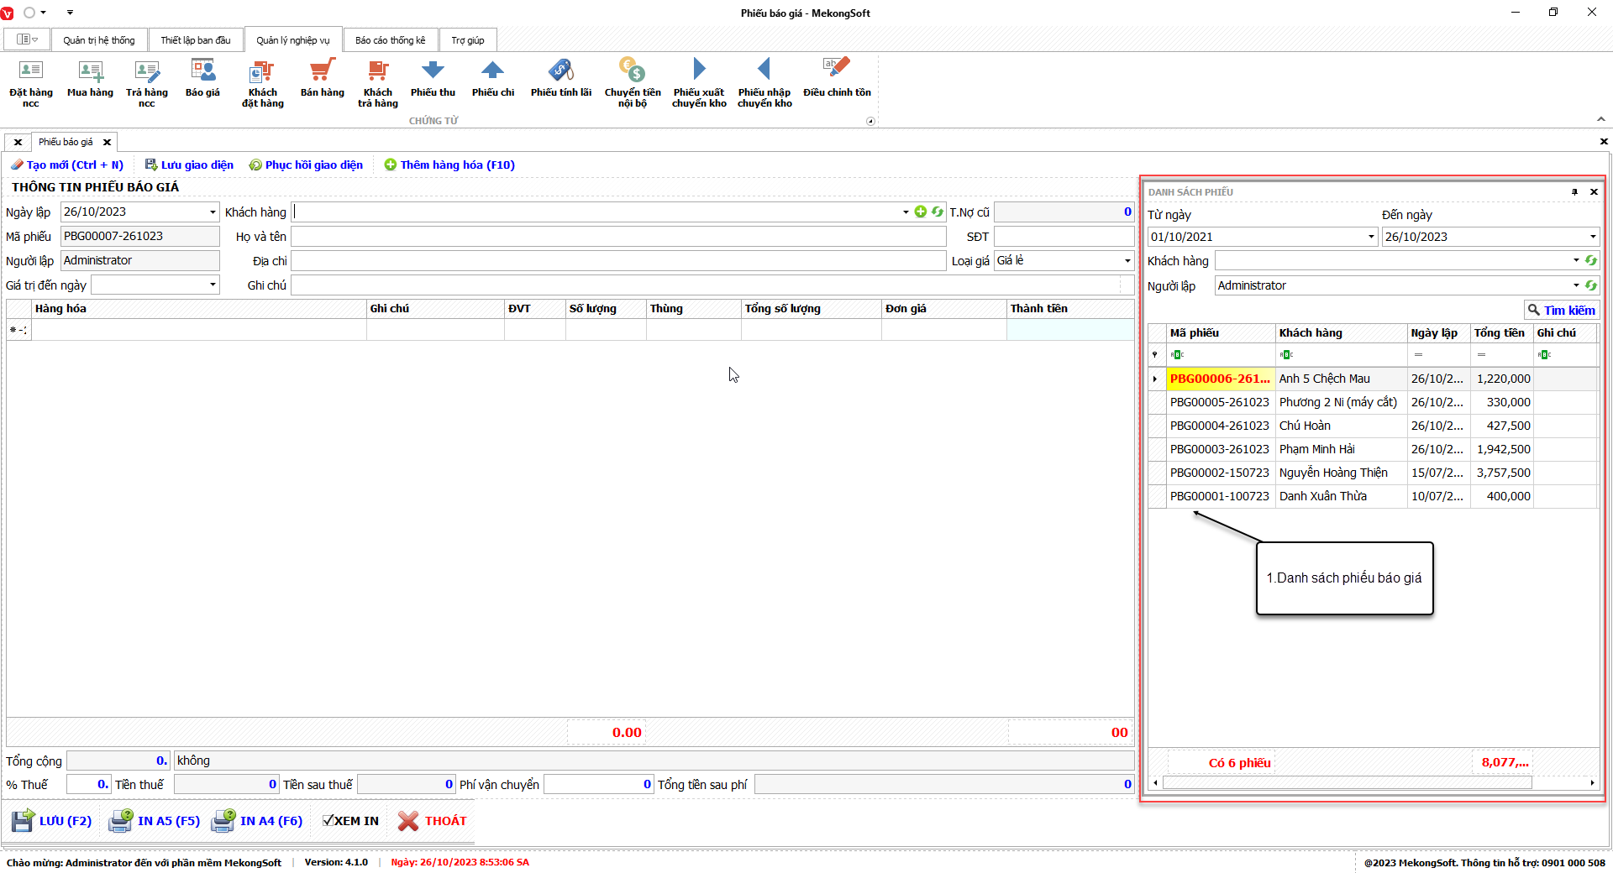Click the green add customer plus icon
The width and height of the screenshot is (1613, 873).
[921, 212]
